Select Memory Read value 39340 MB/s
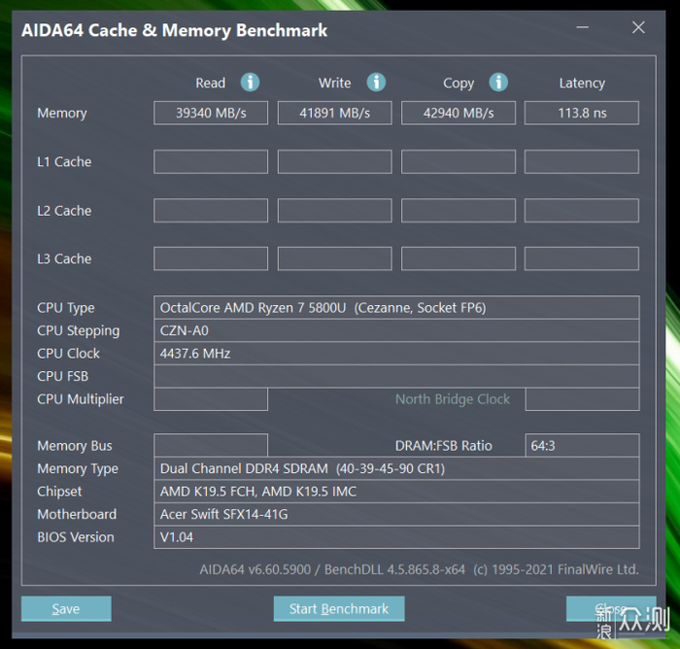 click(211, 113)
